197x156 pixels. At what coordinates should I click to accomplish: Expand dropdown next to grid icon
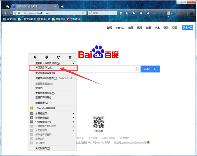[x=173, y=13]
